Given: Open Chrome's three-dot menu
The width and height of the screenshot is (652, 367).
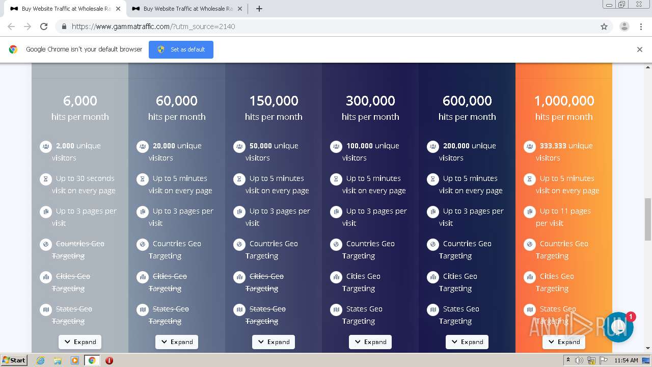Looking at the screenshot, I should (x=641, y=27).
